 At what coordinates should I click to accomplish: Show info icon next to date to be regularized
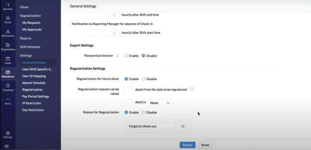pyautogui.click(x=192, y=89)
